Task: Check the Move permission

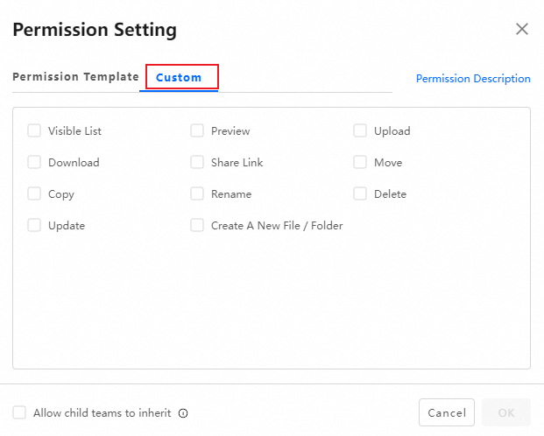Action: (x=360, y=163)
